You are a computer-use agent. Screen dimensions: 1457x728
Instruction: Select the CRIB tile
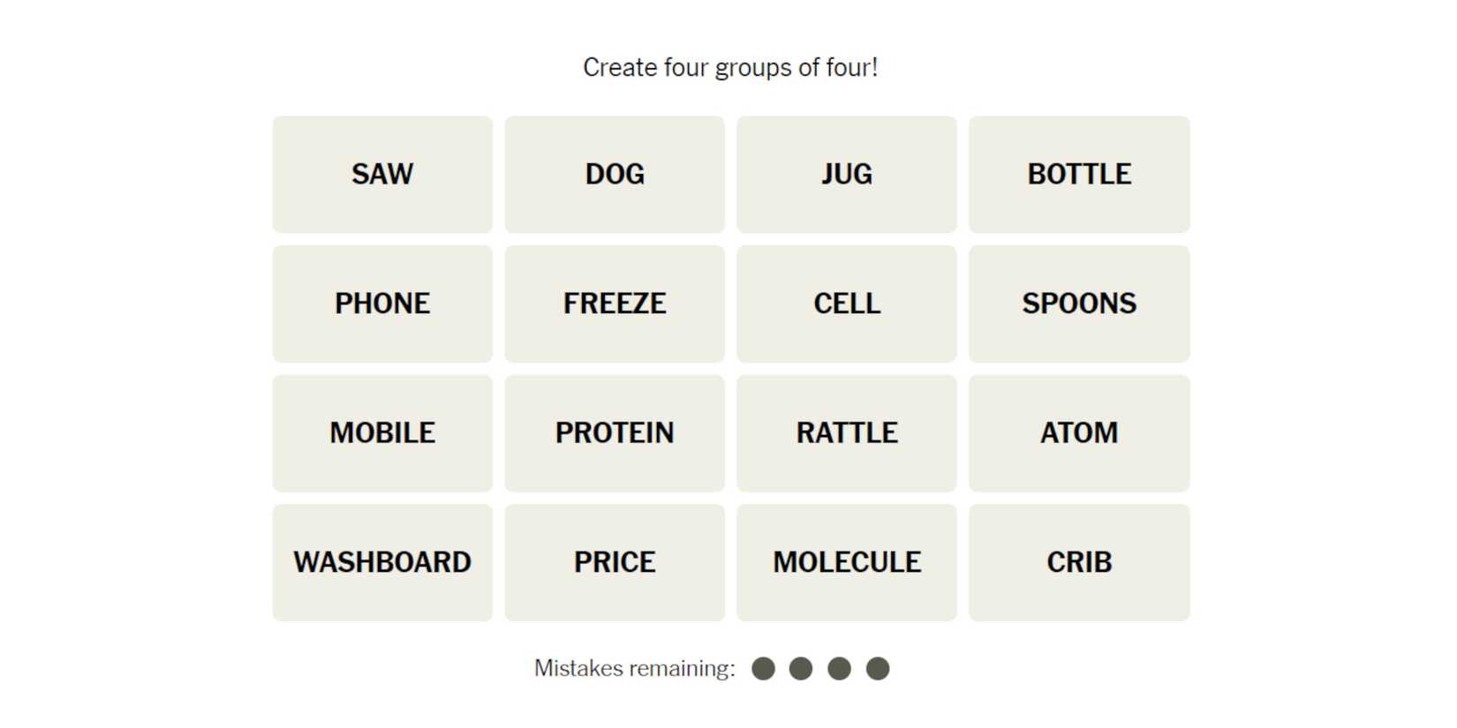pyautogui.click(x=1079, y=562)
